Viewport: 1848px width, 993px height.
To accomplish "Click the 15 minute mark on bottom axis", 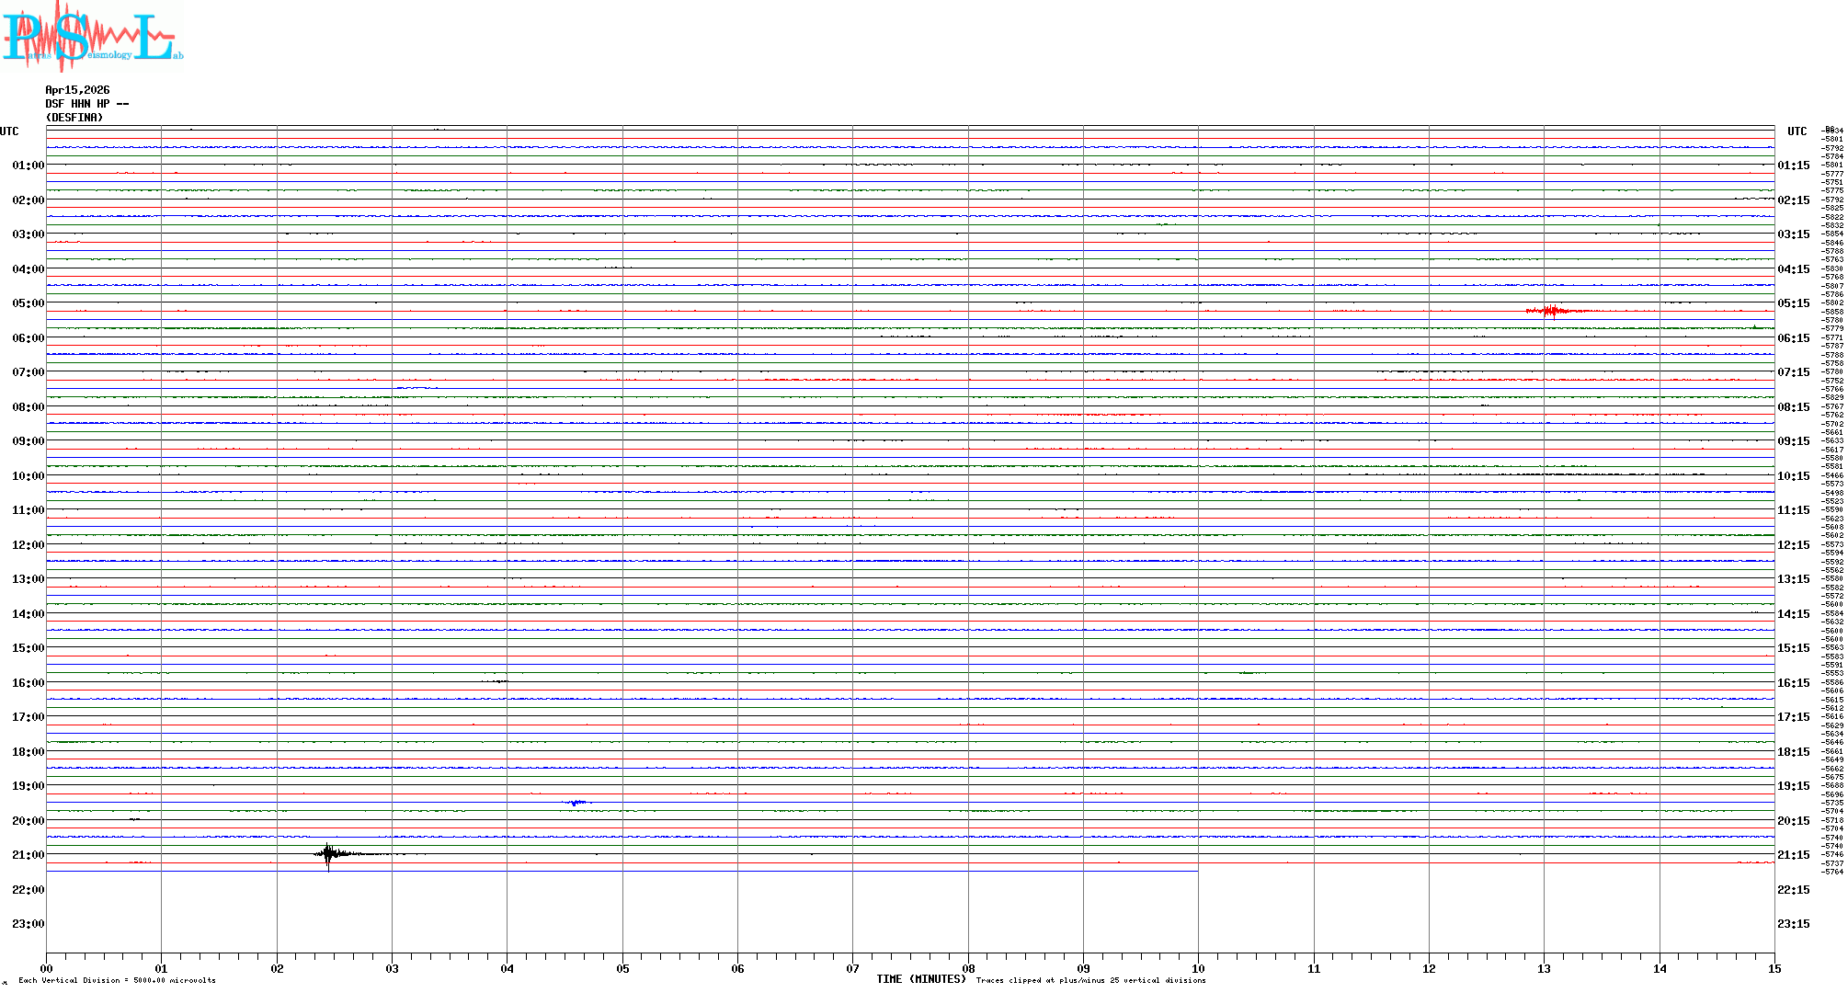I will 1774,968.
